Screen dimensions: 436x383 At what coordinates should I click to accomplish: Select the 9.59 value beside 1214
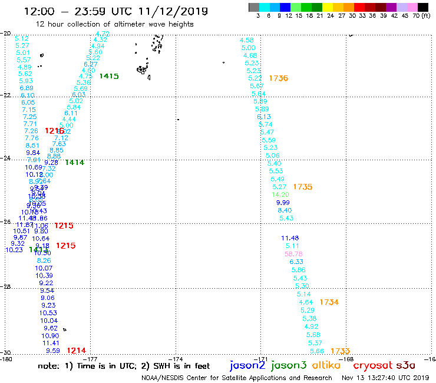click(53, 351)
